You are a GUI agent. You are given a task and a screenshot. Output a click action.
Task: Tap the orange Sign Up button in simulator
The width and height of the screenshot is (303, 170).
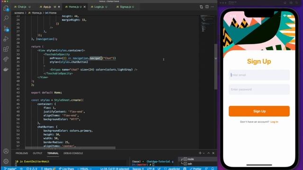[x=259, y=111]
